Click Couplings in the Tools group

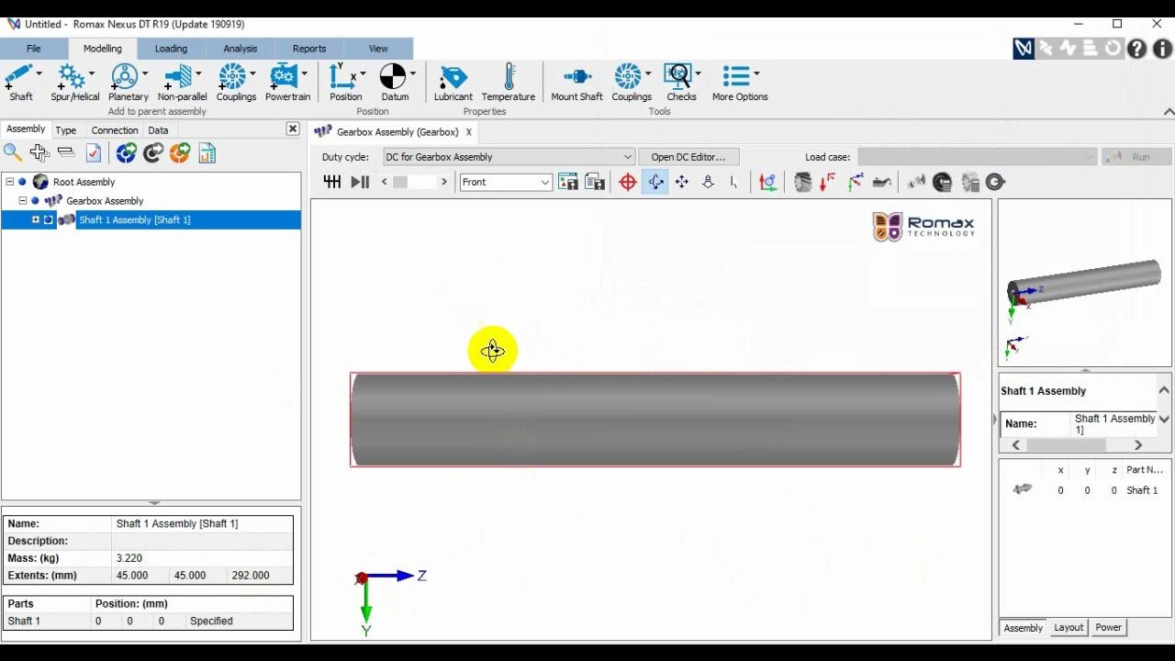pyautogui.click(x=630, y=81)
